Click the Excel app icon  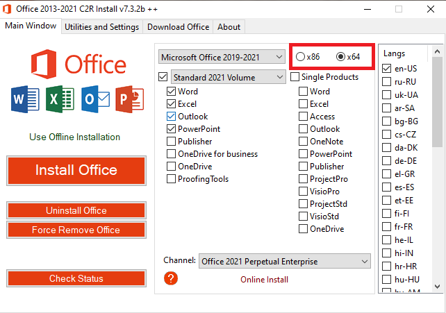click(x=58, y=100)
